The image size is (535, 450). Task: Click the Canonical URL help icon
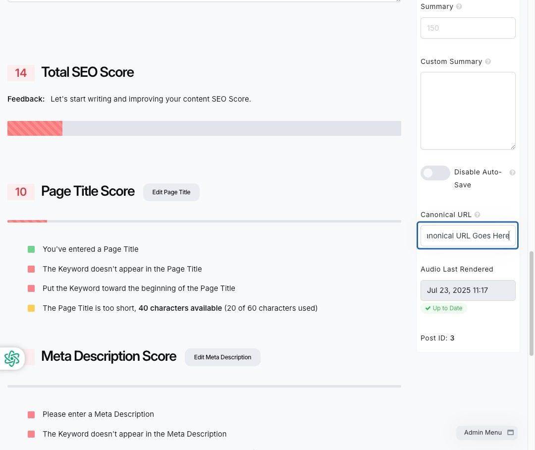point(478,215)
